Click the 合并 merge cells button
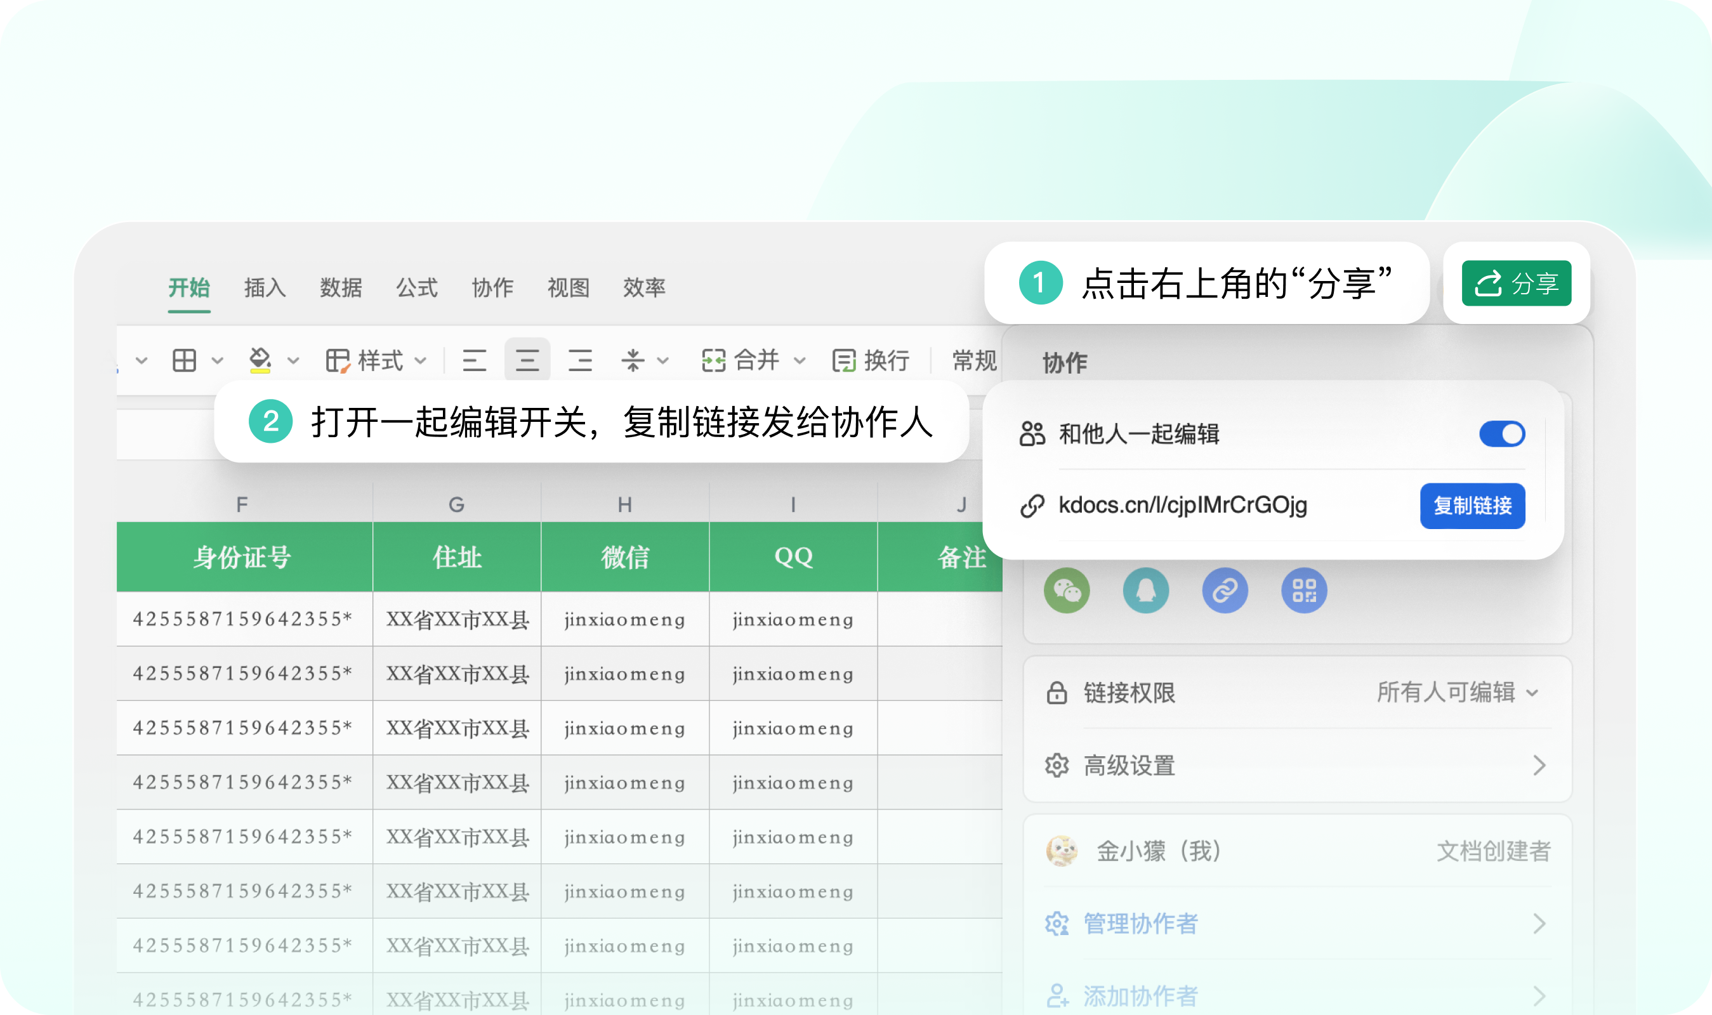 pyautogui.click(x=740, y=360)
